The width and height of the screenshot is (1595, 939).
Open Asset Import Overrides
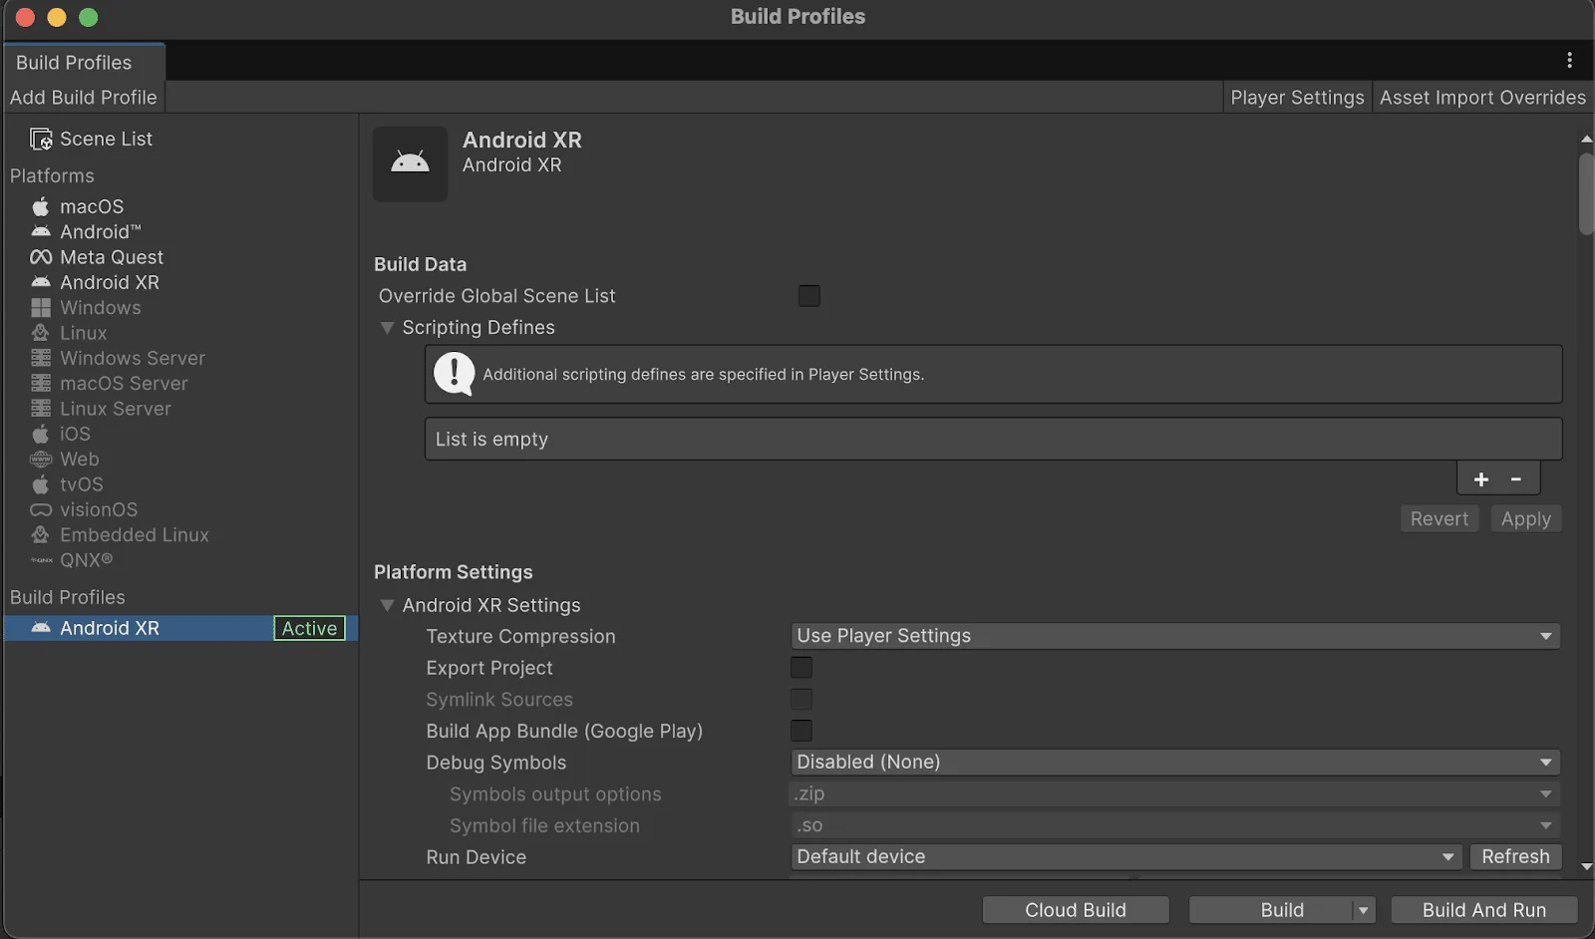click(x=1482, y=98)
